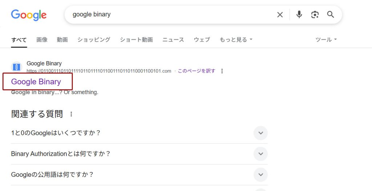Image resolution: width=372 pixels, height=191 pixels.
Task: Open the ショッピング tab
Action: [94, 40]
